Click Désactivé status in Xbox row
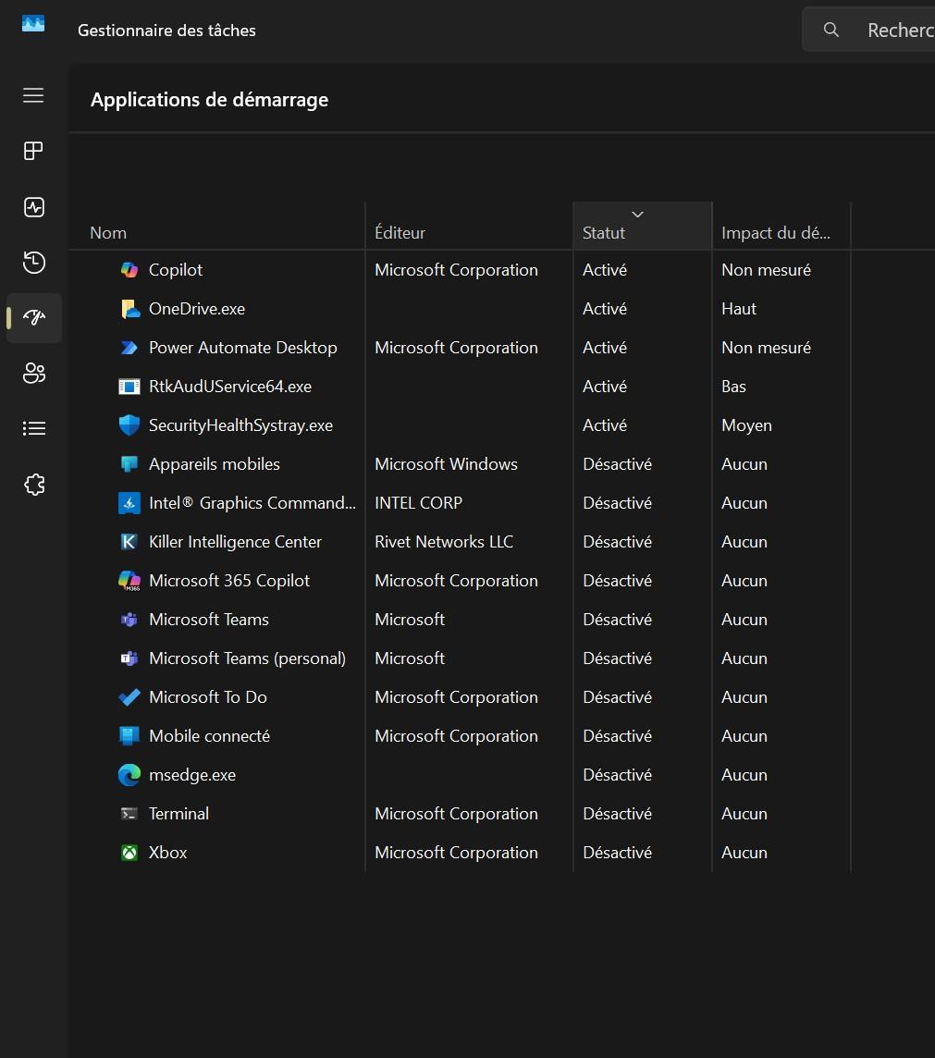 point(617,853)
